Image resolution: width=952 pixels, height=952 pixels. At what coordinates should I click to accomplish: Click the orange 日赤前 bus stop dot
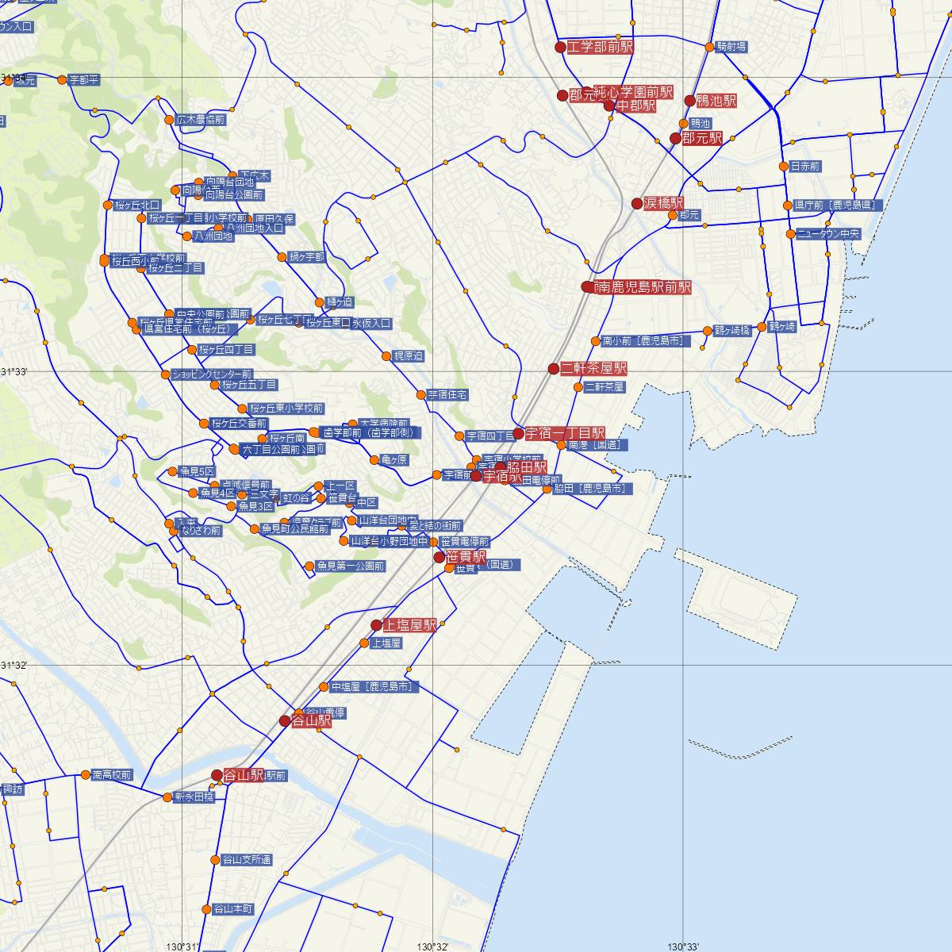click(784, 167)
